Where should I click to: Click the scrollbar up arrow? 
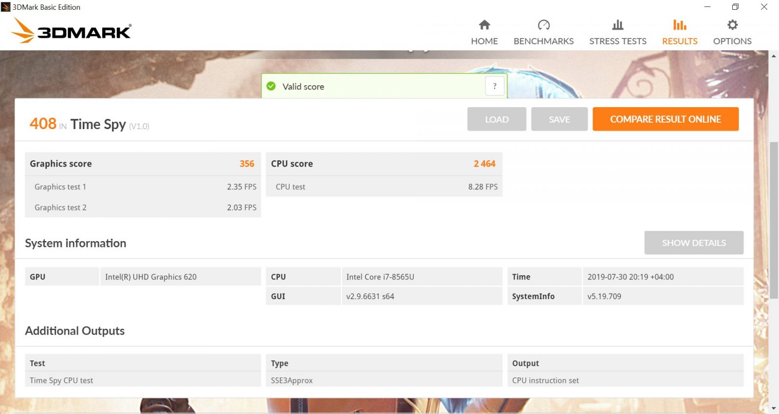[774, 56]
